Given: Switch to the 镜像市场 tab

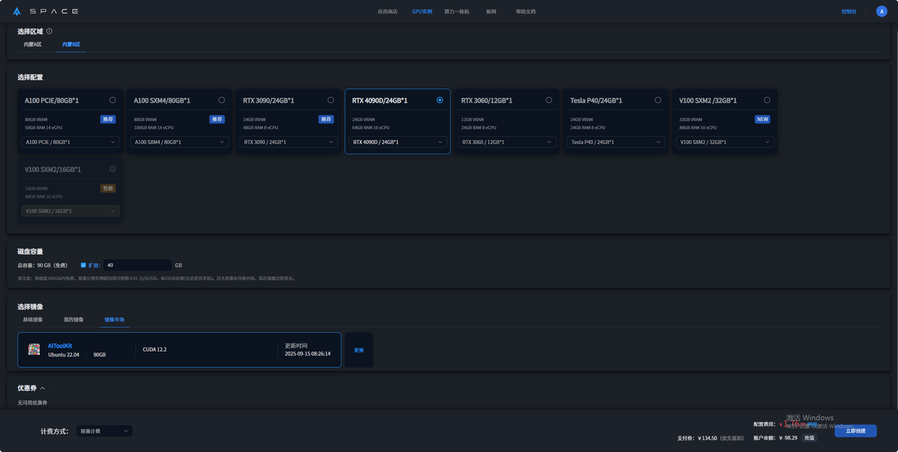Looking at the screenshot, I should pyautogui.click(x=114, y=319).
